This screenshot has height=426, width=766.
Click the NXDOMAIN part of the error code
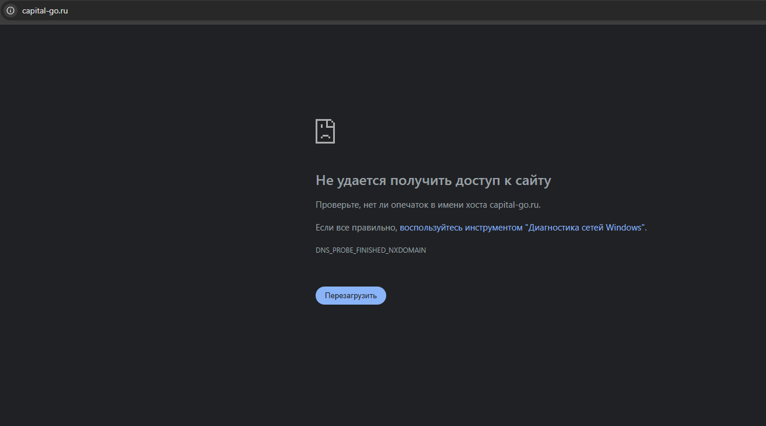tap(407, 250)
